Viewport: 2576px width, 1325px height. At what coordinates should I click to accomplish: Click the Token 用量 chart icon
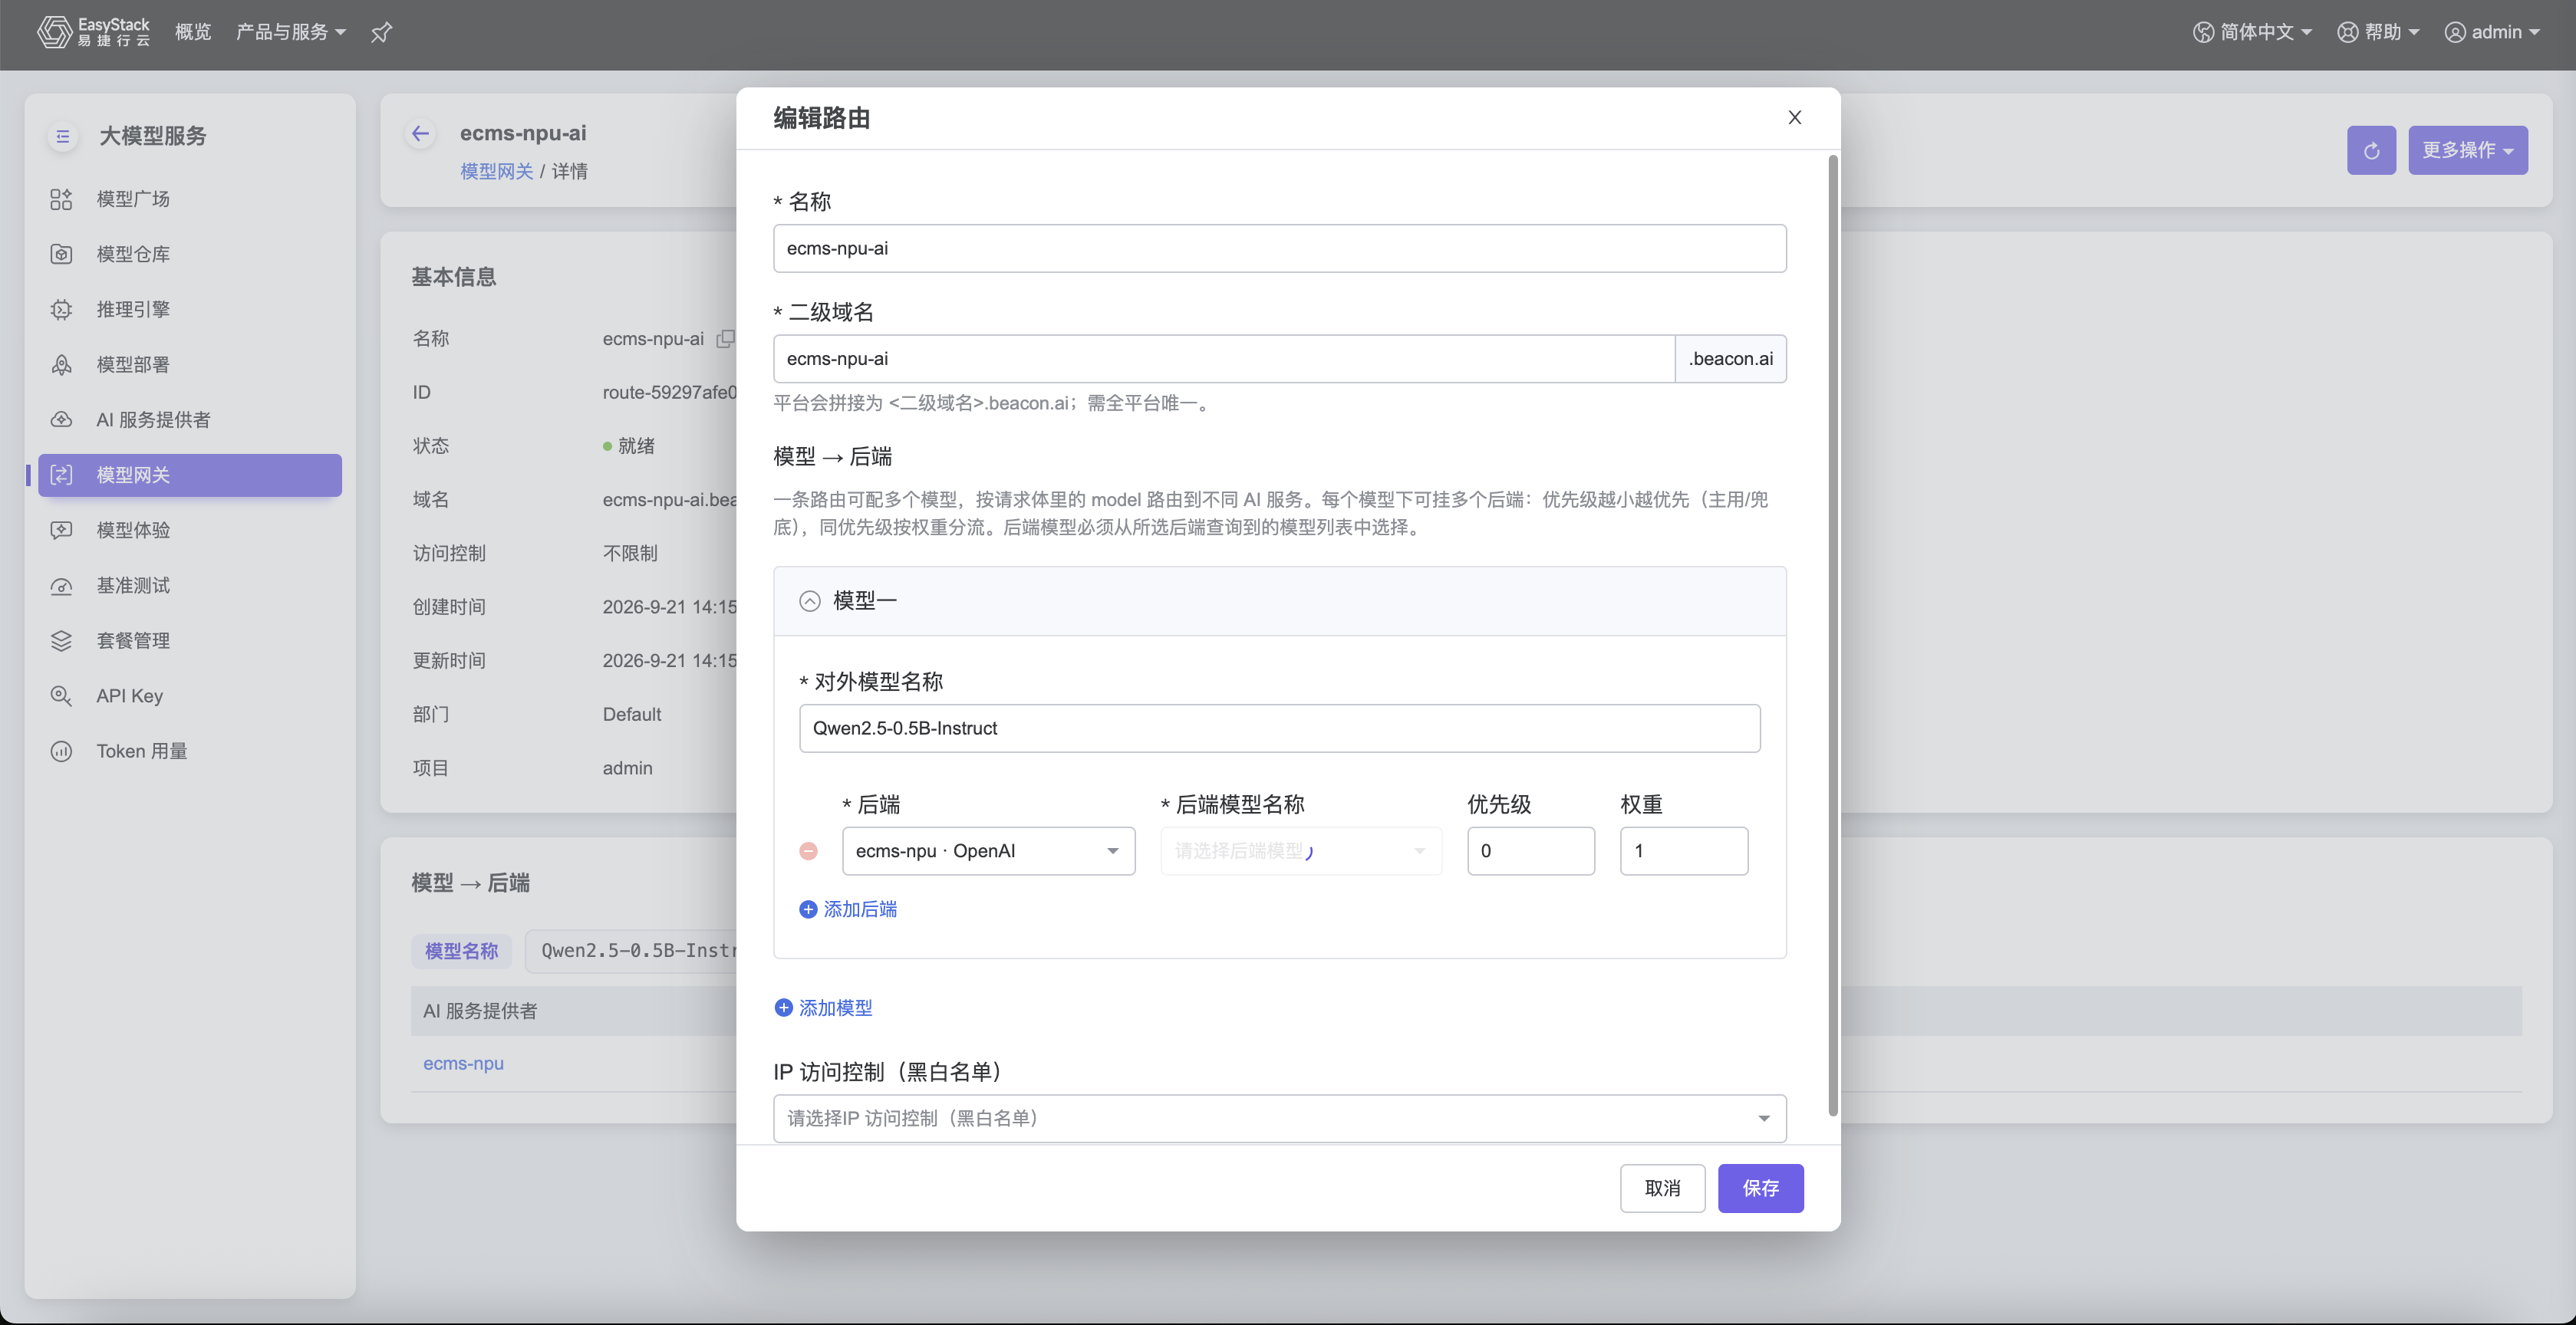tap(61, 751)
